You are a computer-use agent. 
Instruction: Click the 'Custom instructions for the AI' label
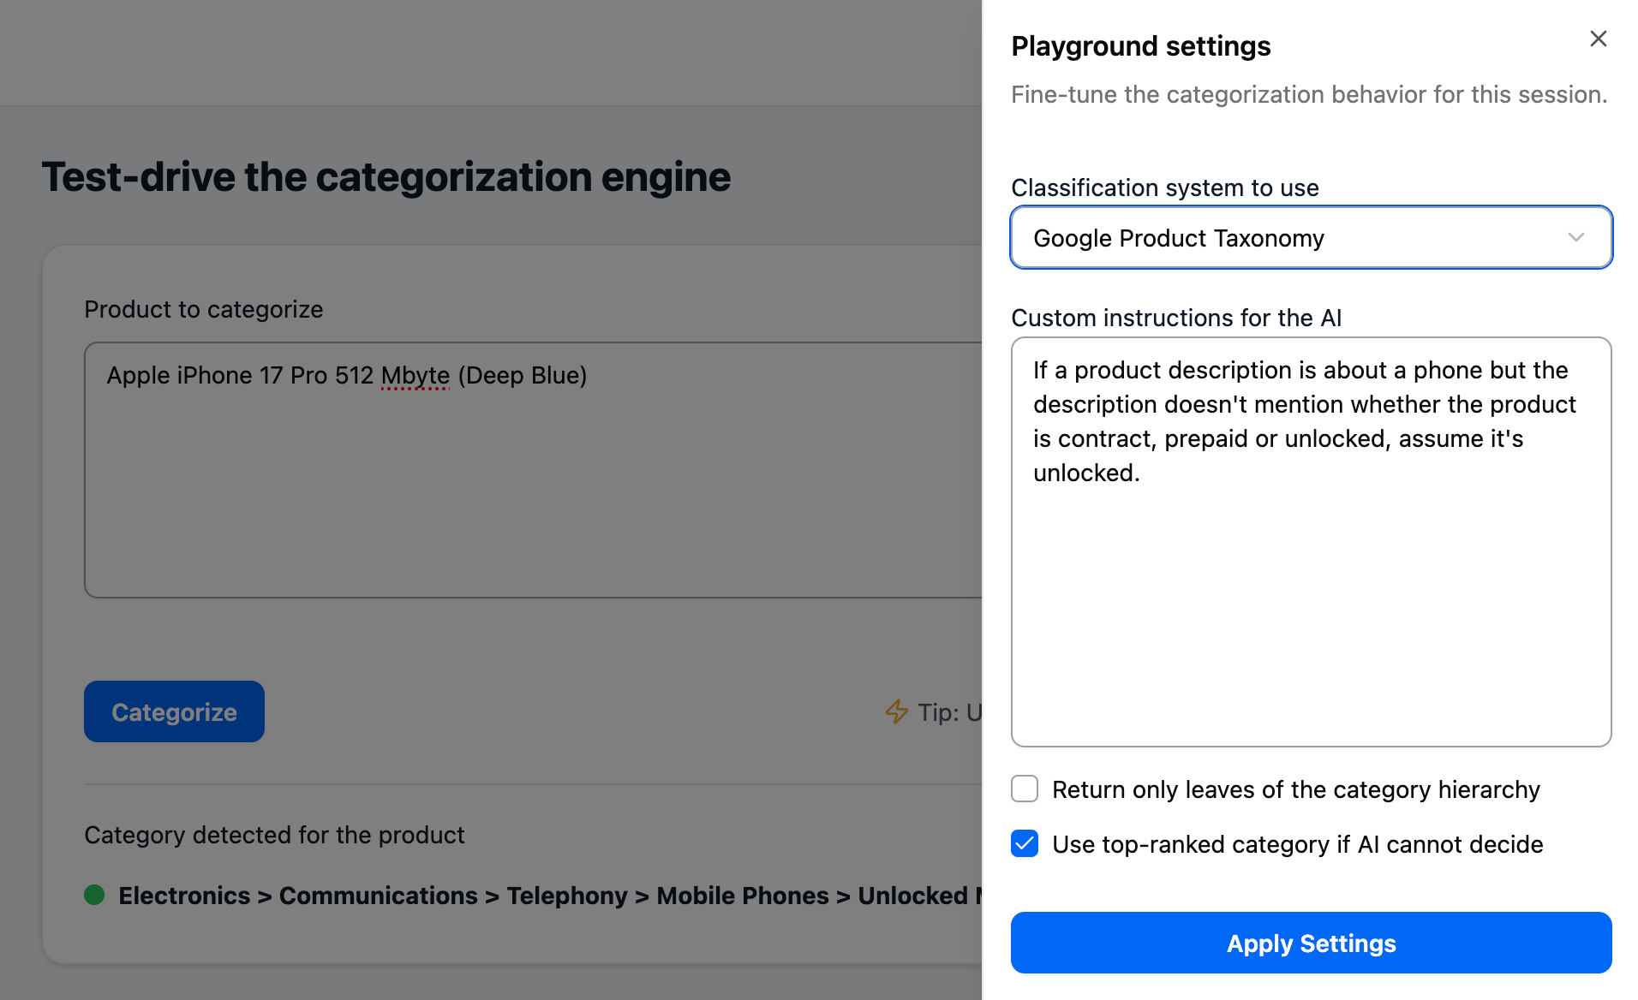coord(1176,318)
